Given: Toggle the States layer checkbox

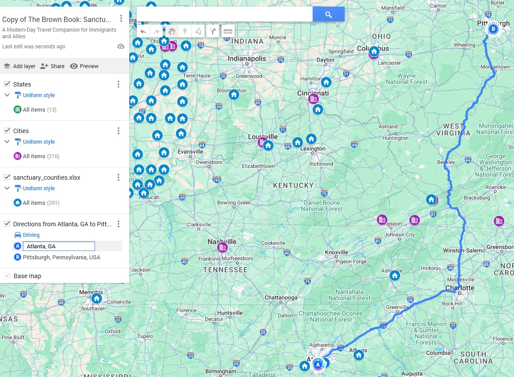Looking at the screenshot, I should click(7, 84).
